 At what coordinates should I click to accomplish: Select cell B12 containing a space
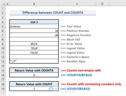coord(34,57)
